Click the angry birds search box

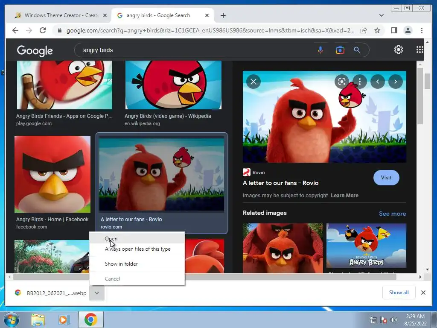195,50
